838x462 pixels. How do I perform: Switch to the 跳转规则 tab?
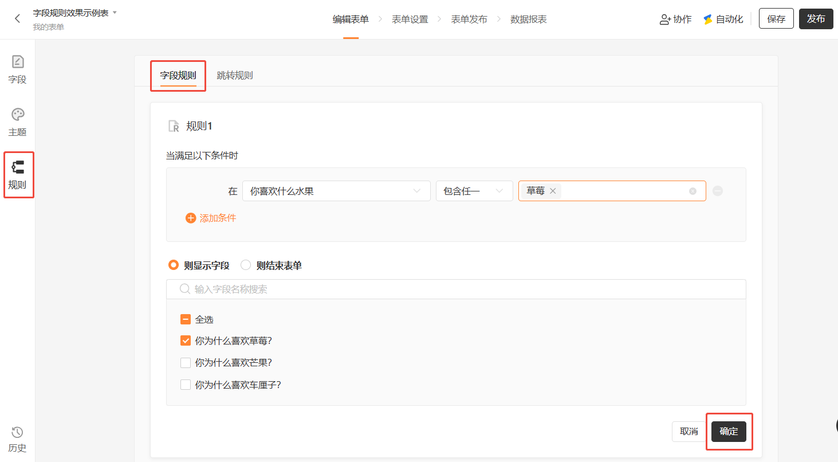point(235,75)
